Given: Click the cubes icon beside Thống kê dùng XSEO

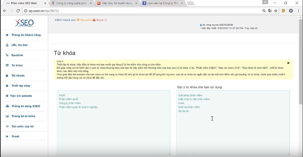Looking at the screenshot, I should click(7, 106).
